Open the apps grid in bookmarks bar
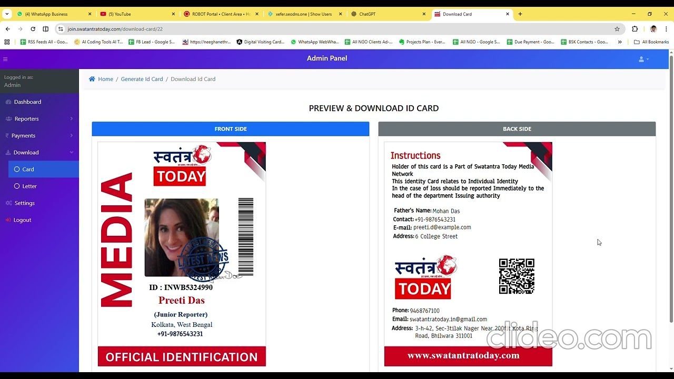The image size is (674, 379). pos(7,42)
